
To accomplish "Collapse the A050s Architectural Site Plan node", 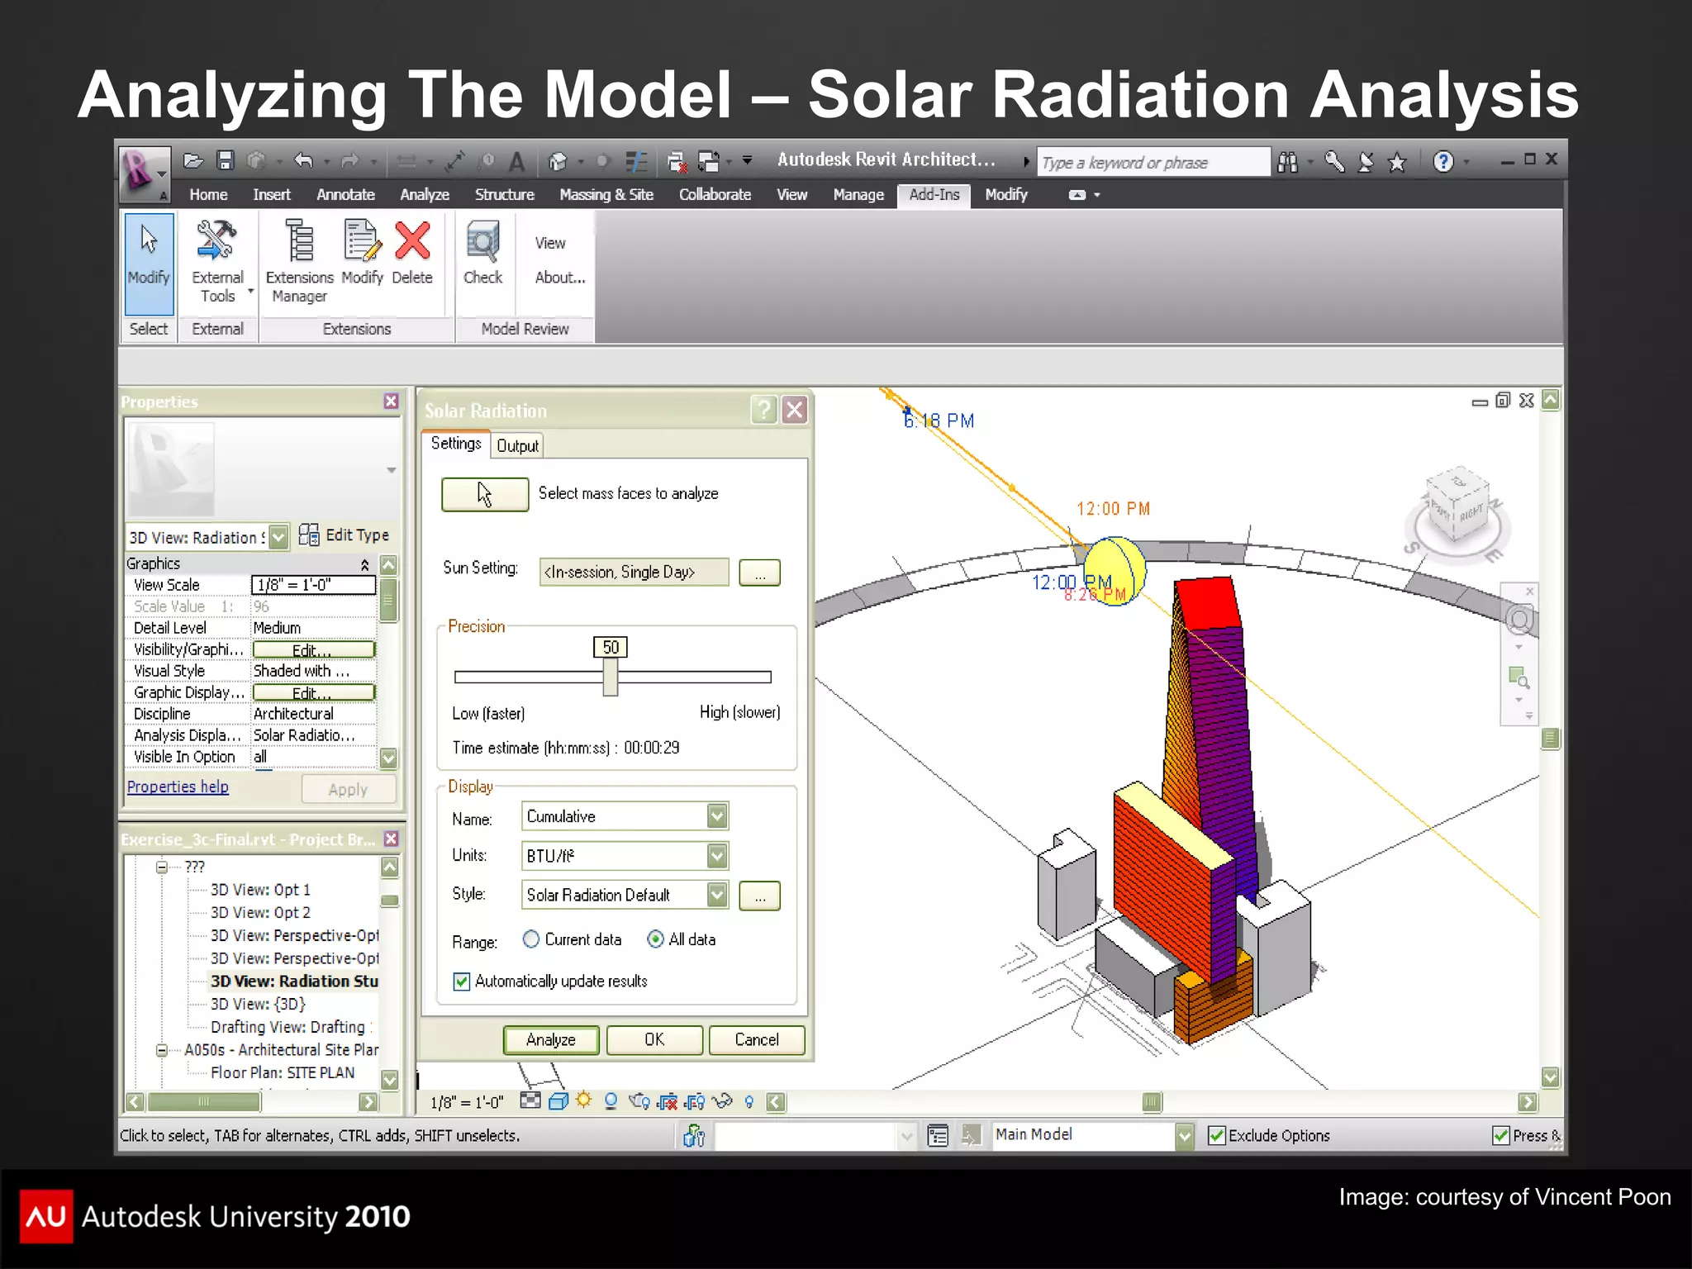I will tap(162, 1050).
